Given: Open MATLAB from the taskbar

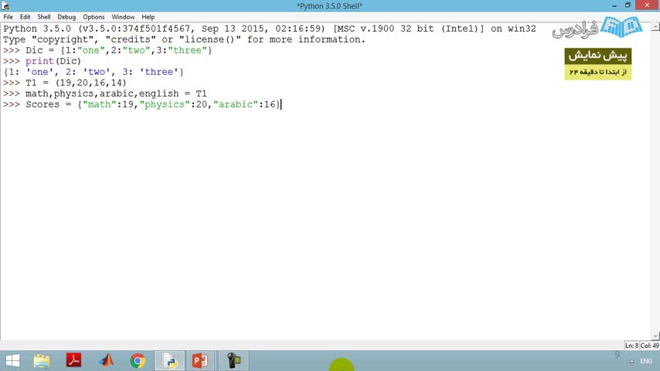Looking at the screenshot, I should pos(106,361).
